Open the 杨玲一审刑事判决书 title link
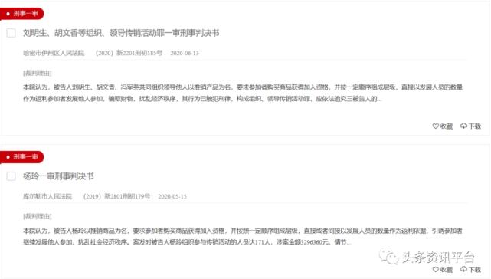 pyautogui.click(x=58, y=176)
